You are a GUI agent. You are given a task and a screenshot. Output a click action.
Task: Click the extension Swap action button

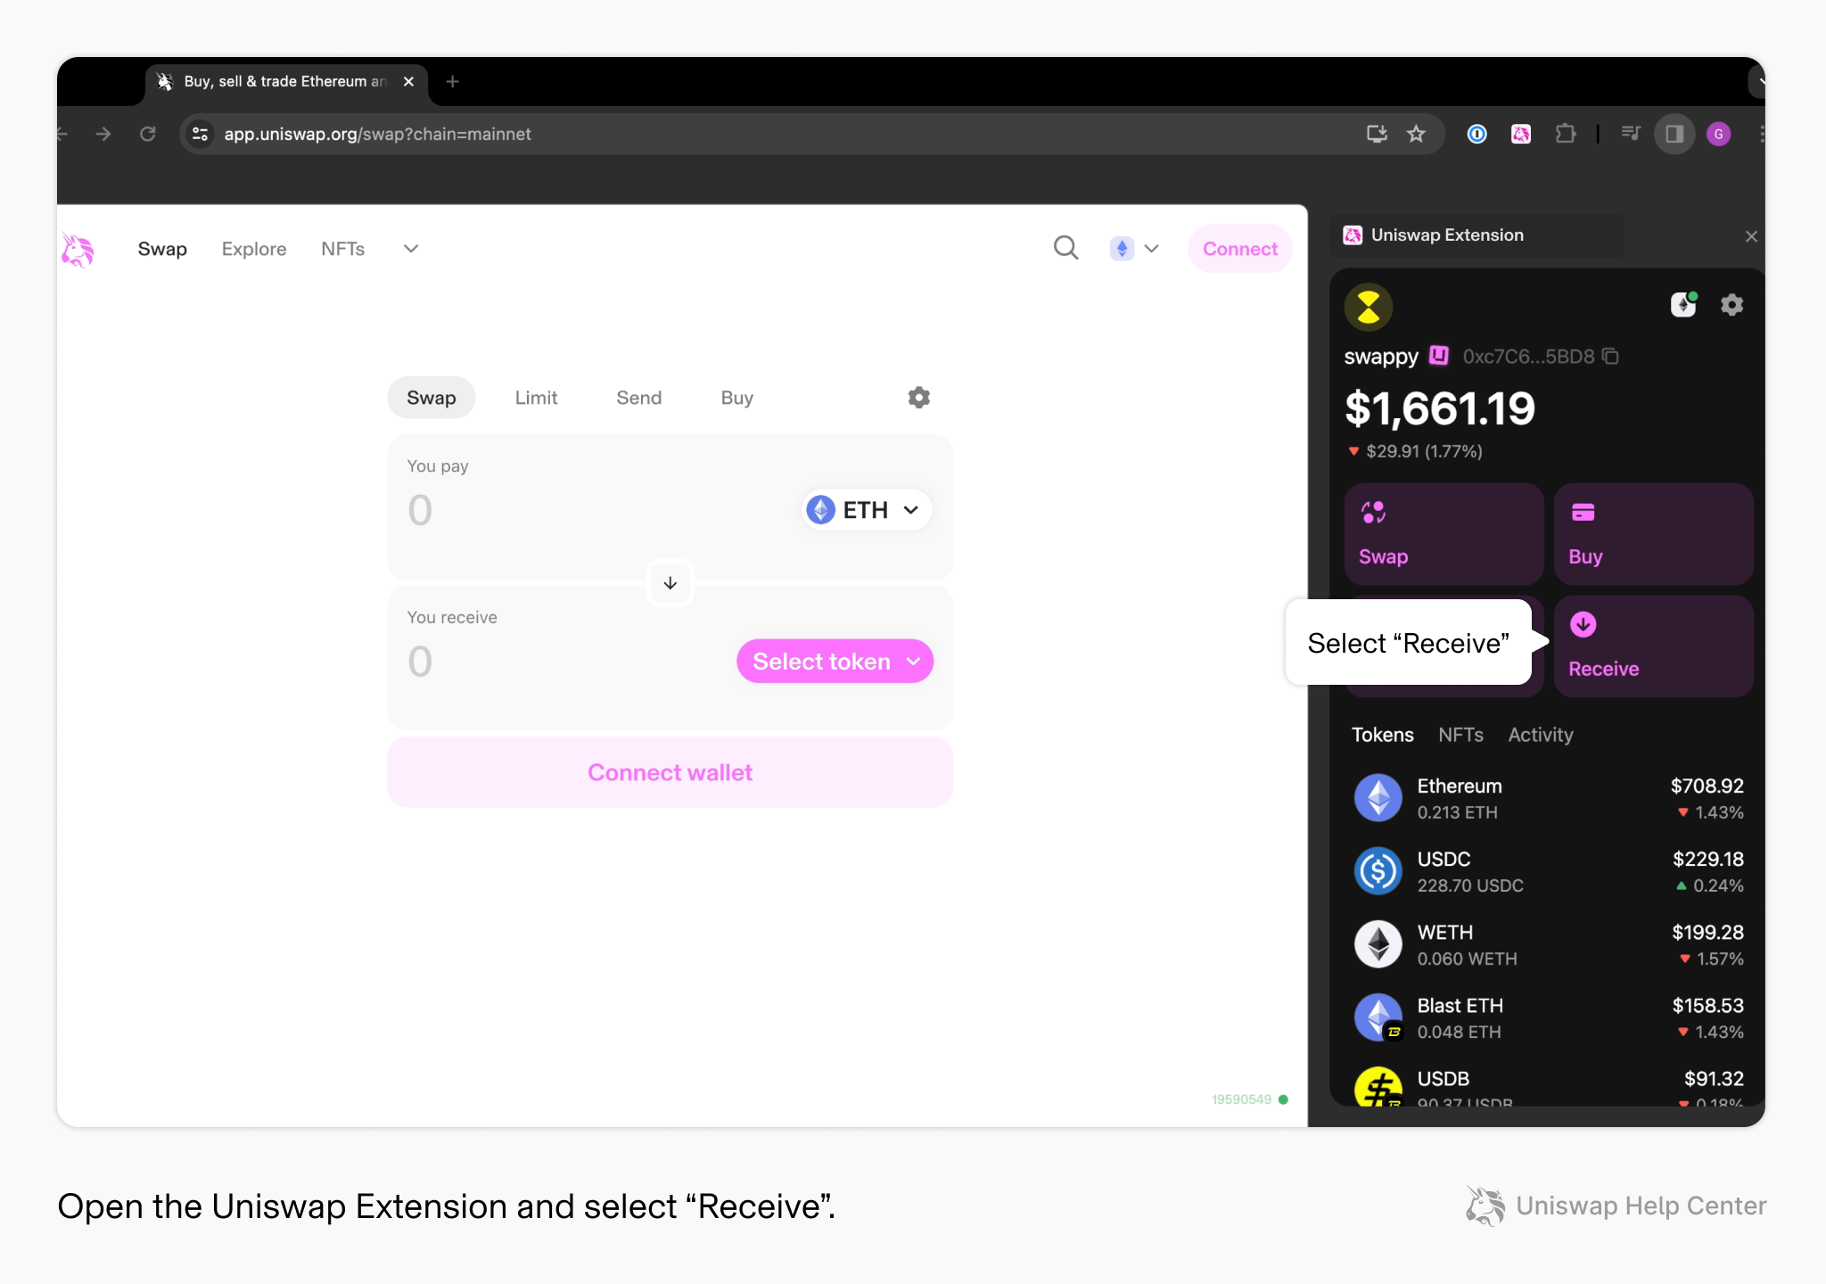(1444, 534)
